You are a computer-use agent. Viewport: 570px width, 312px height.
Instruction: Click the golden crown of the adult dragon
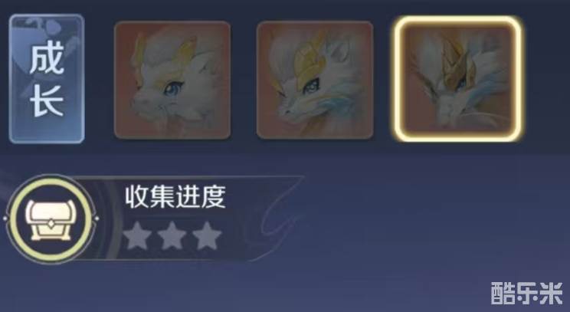[x=454, y=64]
